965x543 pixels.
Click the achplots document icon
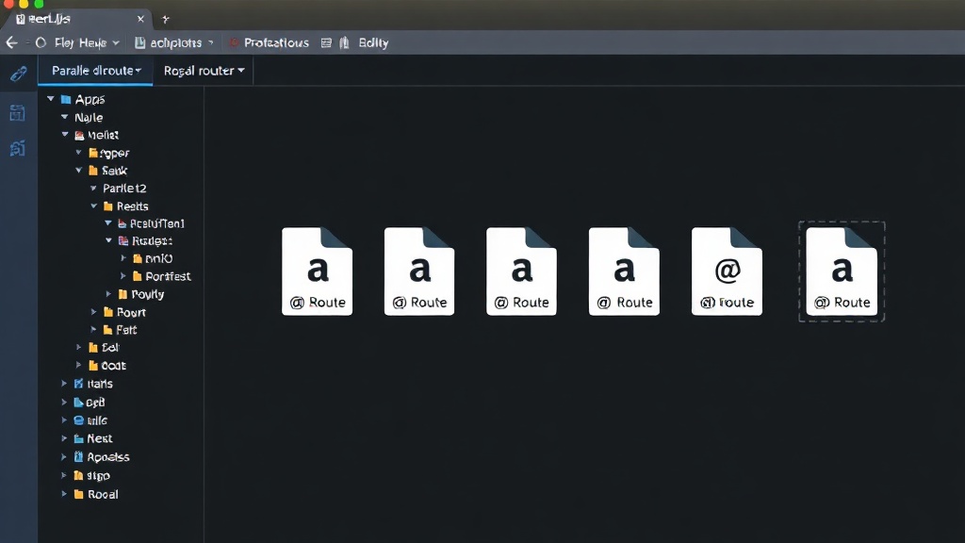(139, 42)
